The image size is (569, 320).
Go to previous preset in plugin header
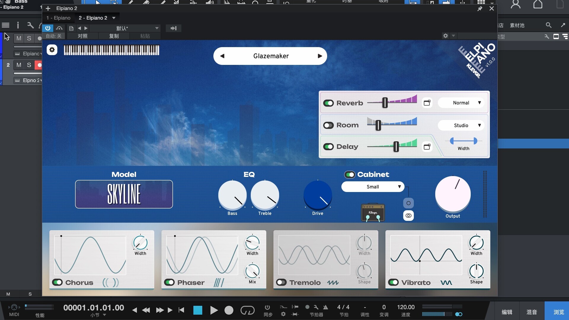79,28
